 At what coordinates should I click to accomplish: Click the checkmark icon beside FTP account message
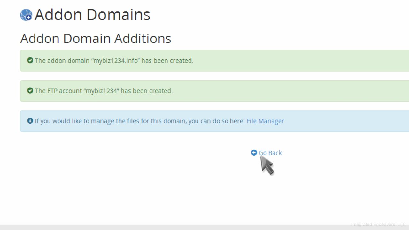point(30,91)
